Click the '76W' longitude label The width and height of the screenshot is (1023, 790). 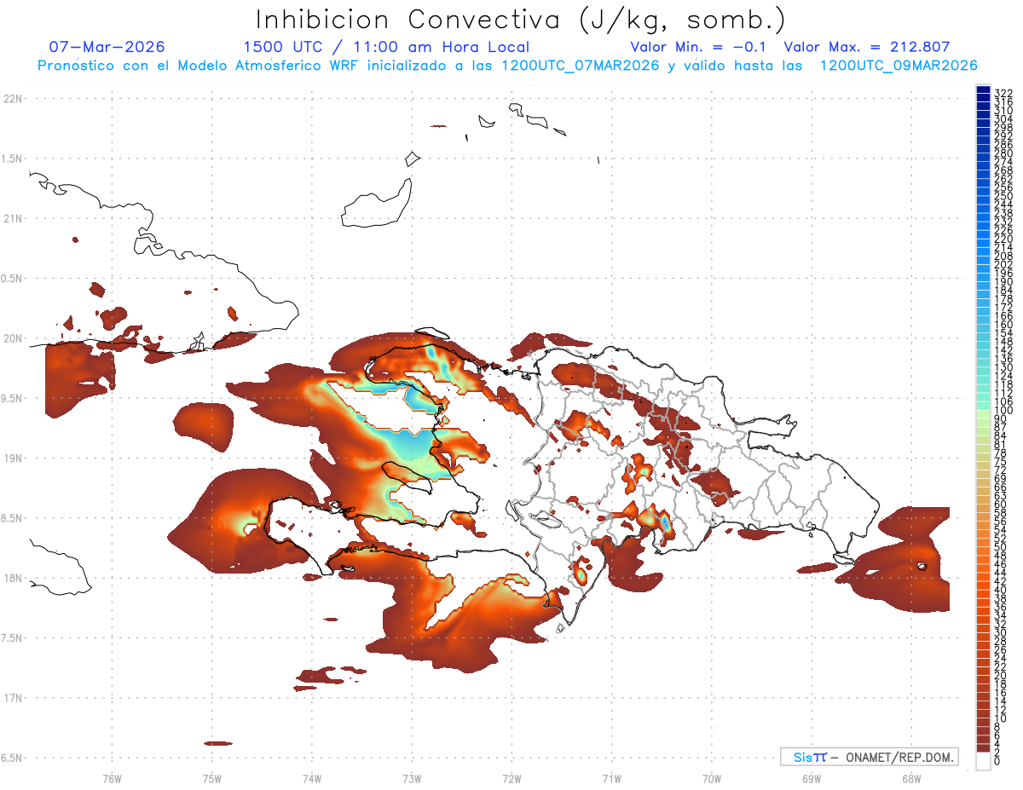click(x=112, y=777)
